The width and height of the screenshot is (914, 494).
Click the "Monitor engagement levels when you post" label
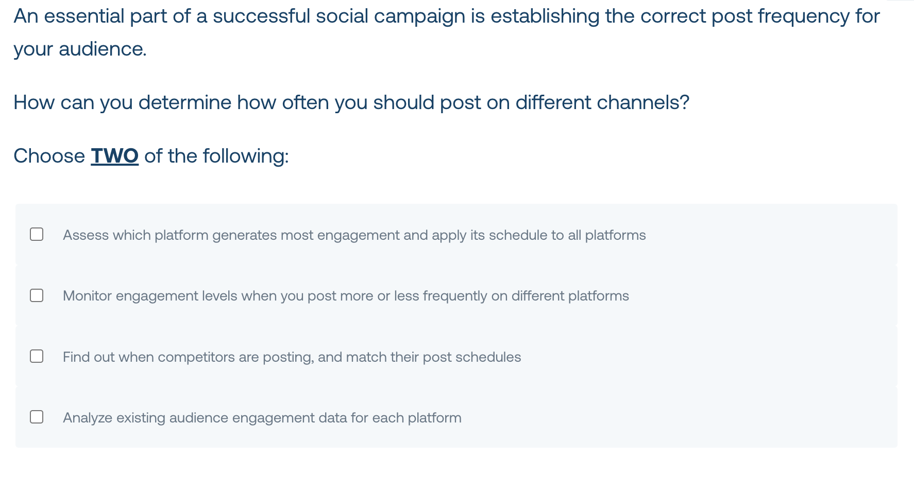[x=346, y=296]
